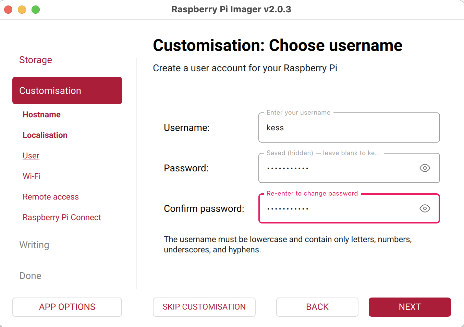Jump to the Wi-Fi sub-step

coord(32,176)
